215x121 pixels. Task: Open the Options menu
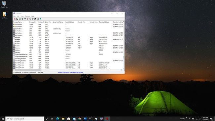click(x=27, y=16)
